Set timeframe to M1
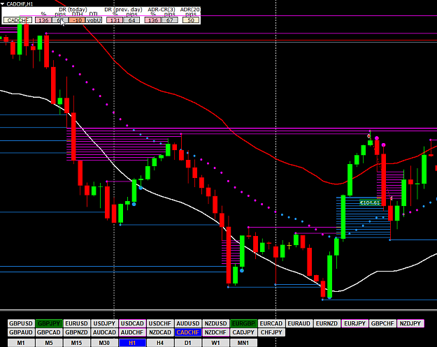This screenshot has height=347, width=437. (21, 343)
